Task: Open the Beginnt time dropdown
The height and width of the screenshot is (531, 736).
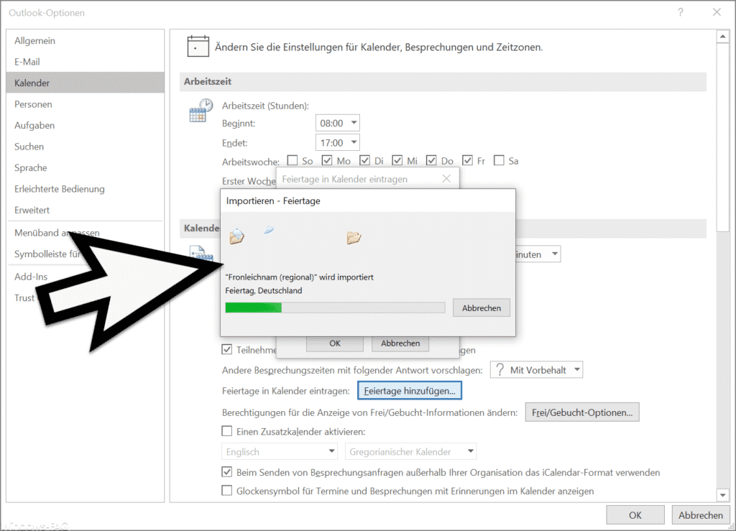Action: click(354, 123)
